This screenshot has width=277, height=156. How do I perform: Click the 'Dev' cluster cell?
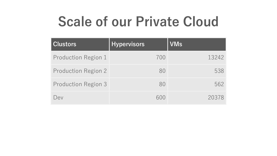coord(80,97)
